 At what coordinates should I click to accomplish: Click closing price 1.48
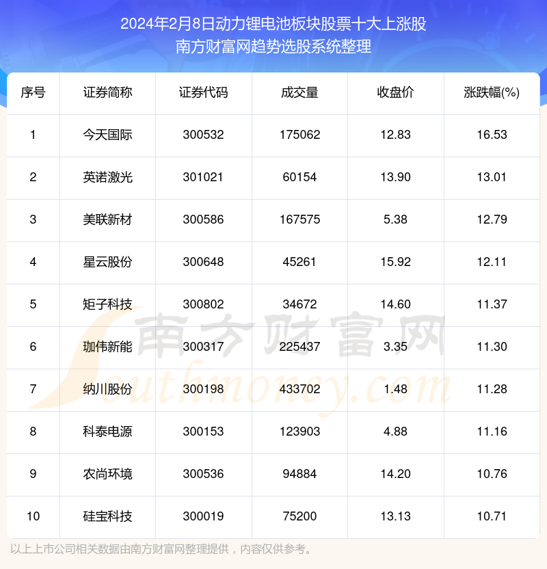pyautogui.click(x=395, y=389)
